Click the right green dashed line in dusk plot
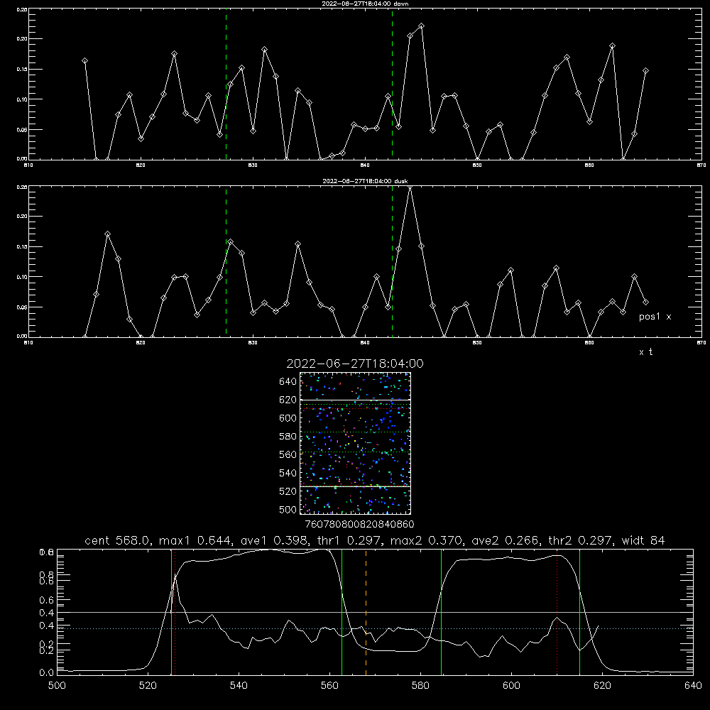The width and height of the screenshot is (710, 710). pos(392,261)
